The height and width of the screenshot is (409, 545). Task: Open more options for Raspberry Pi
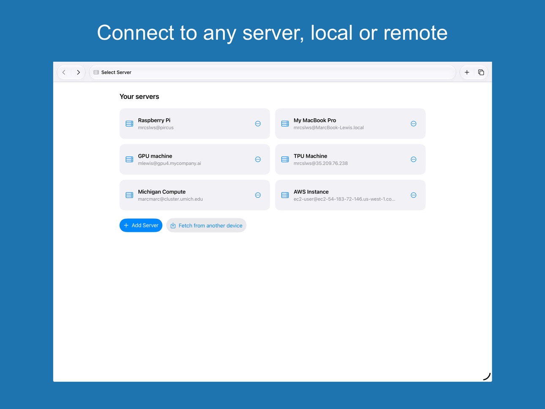click(x=258, y=124)
